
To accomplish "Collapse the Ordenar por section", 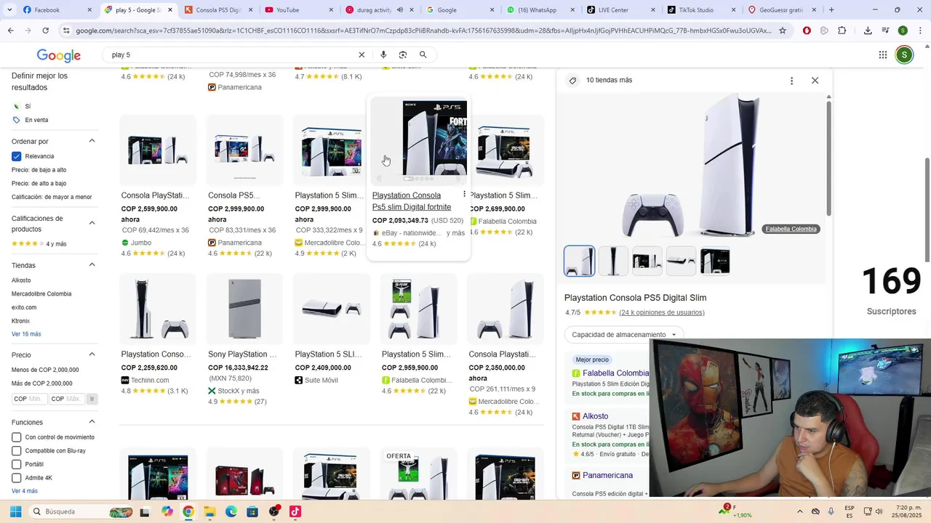I will click(92, 141).
